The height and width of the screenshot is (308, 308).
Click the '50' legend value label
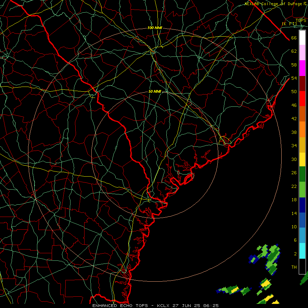point(294,92)
